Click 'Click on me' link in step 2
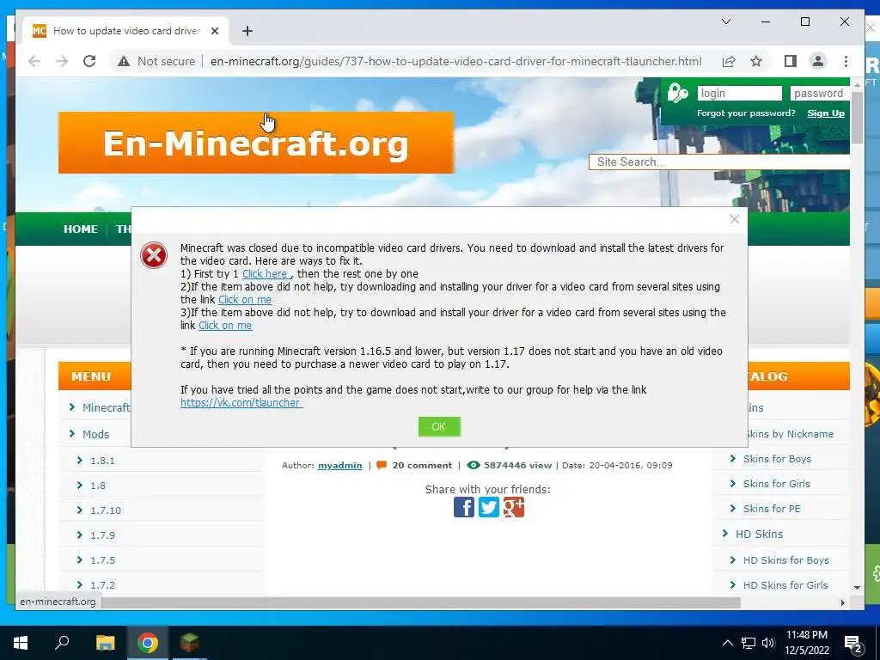 245,300
